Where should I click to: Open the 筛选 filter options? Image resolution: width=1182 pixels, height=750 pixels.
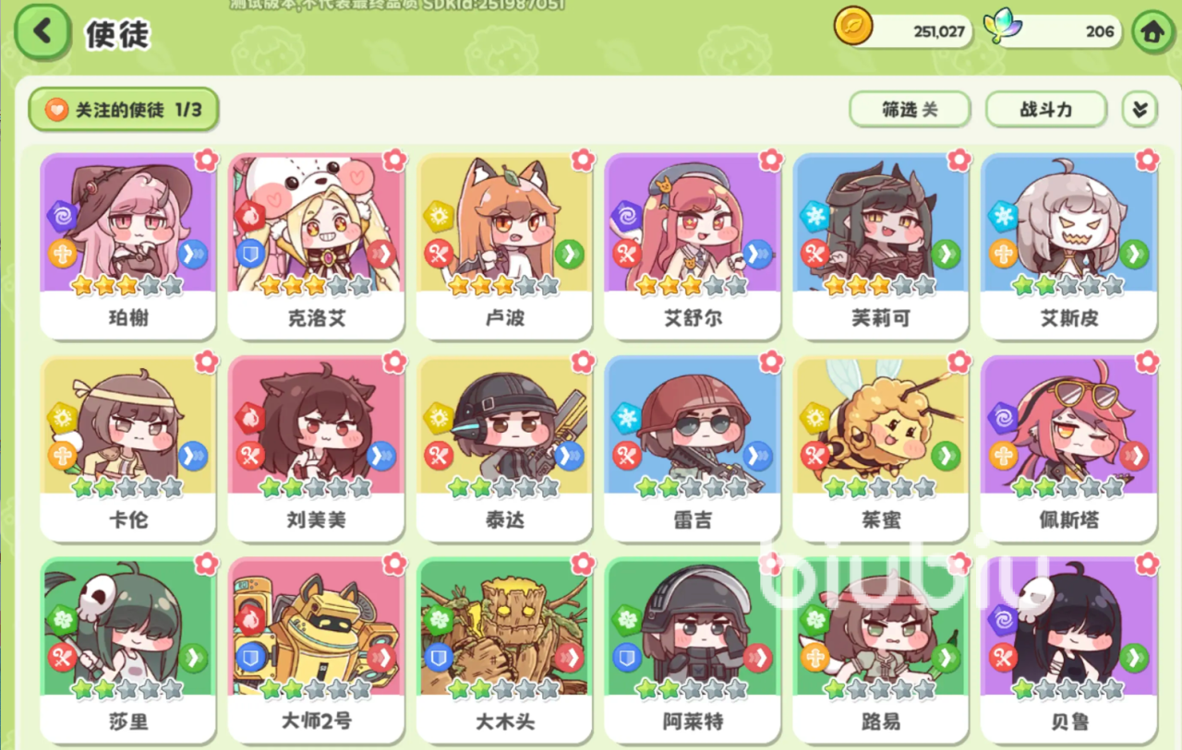point(910,110)
